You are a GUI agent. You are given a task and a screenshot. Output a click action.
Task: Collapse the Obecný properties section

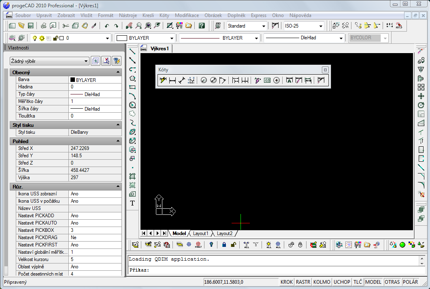(x=118, y=72)
